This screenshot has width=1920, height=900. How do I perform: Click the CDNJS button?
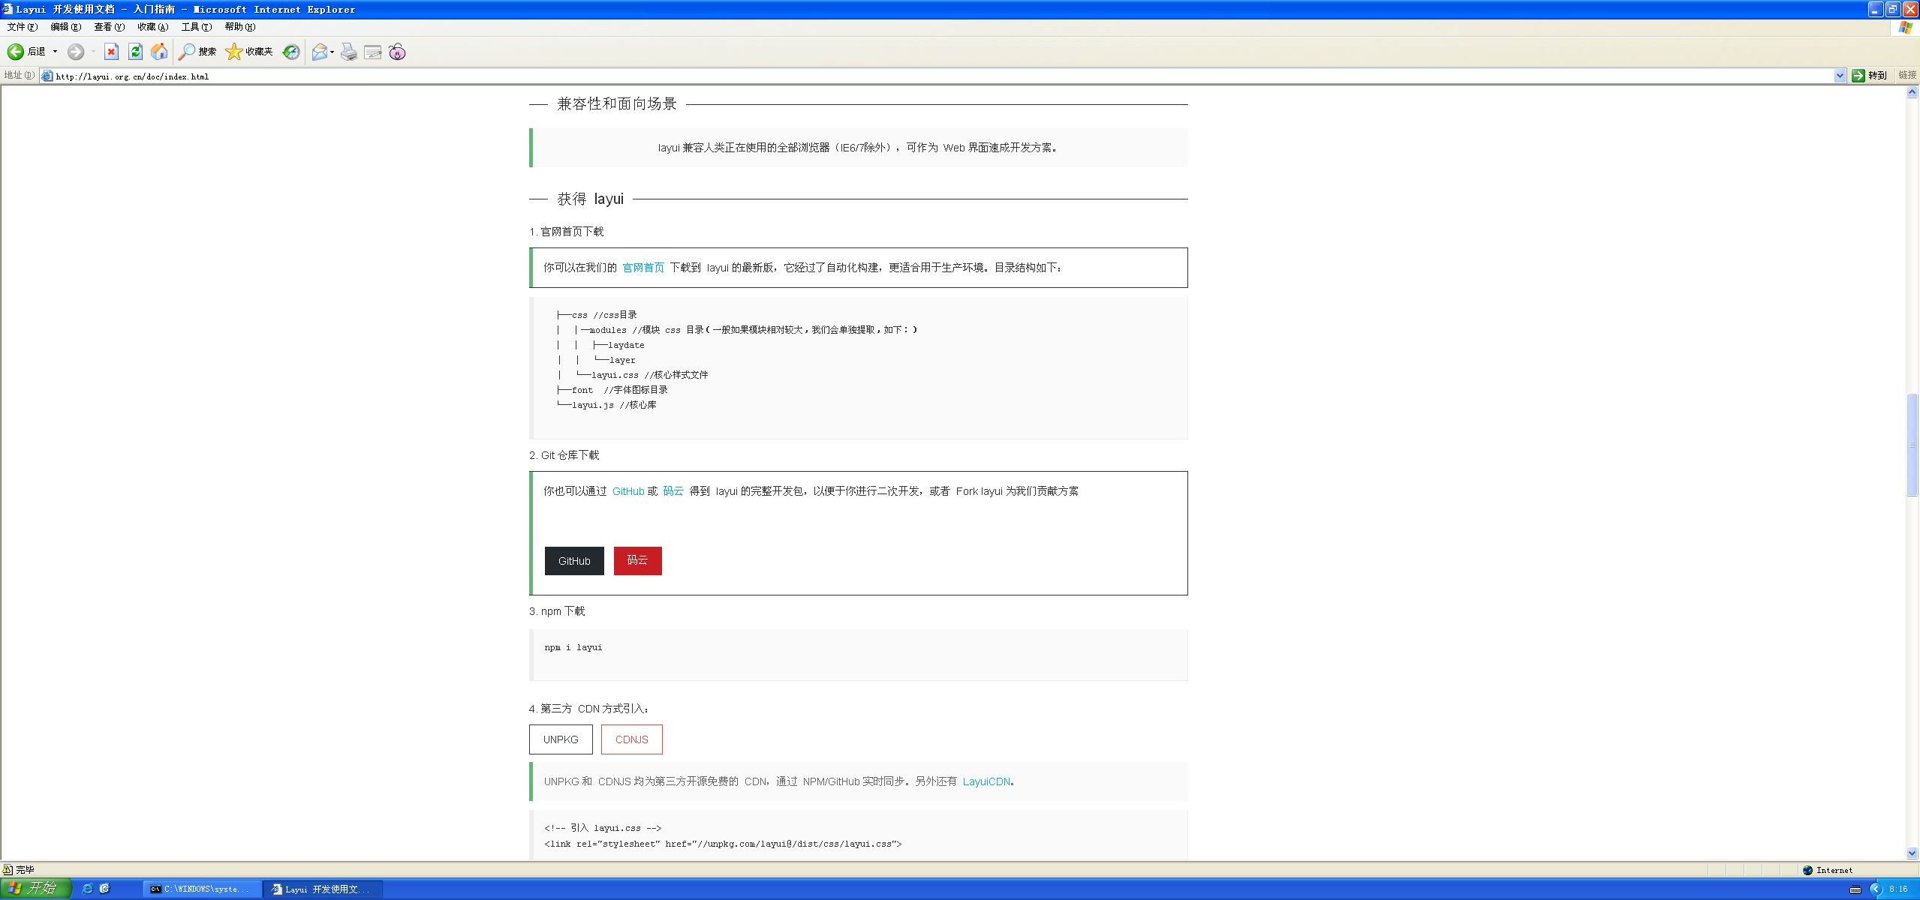pyautogui.click(x=632, y=739)
